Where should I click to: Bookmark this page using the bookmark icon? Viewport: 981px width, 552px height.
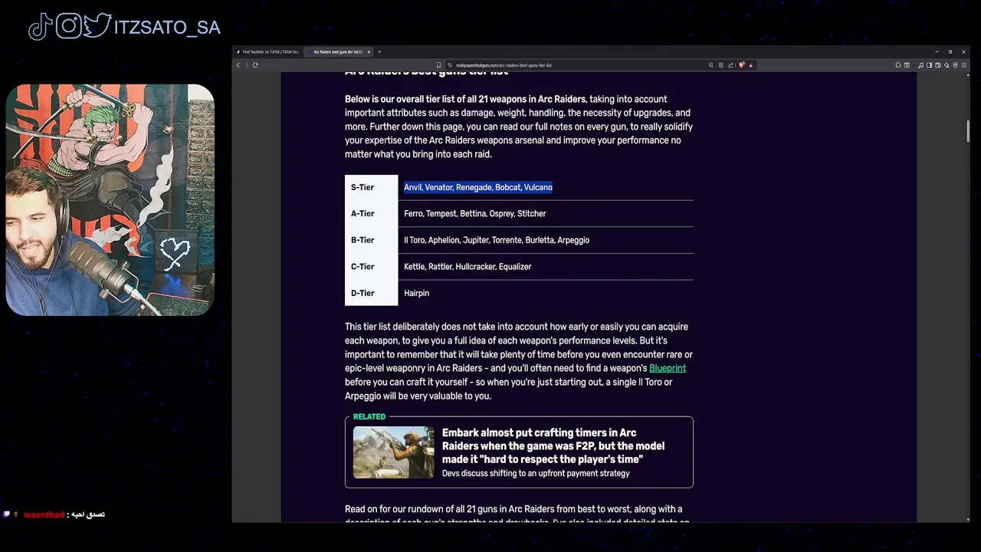pyautogui.click(x=438, y=65)
